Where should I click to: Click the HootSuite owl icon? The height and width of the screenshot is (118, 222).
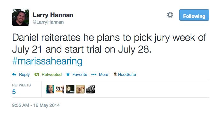[115, 74]
